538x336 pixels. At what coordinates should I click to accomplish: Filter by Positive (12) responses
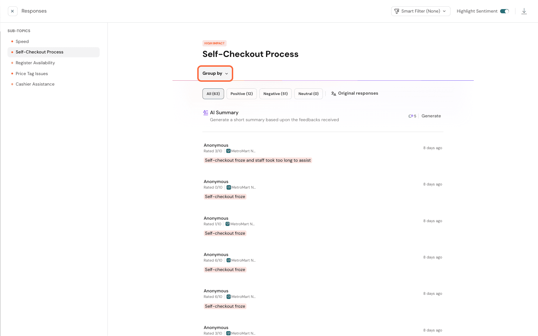click(242, 94)
